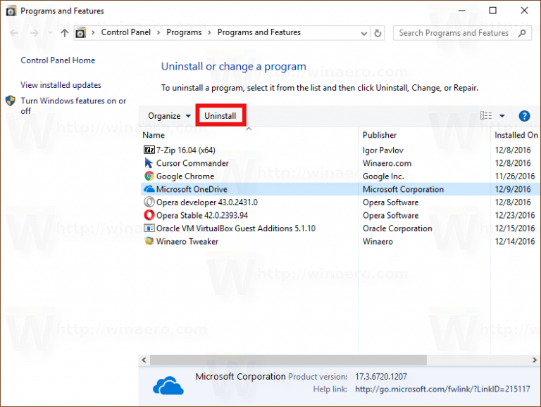Screen dimensions: 541x407
Task: Expand the address bar history dropdown
Action: [x=363, y=34]
